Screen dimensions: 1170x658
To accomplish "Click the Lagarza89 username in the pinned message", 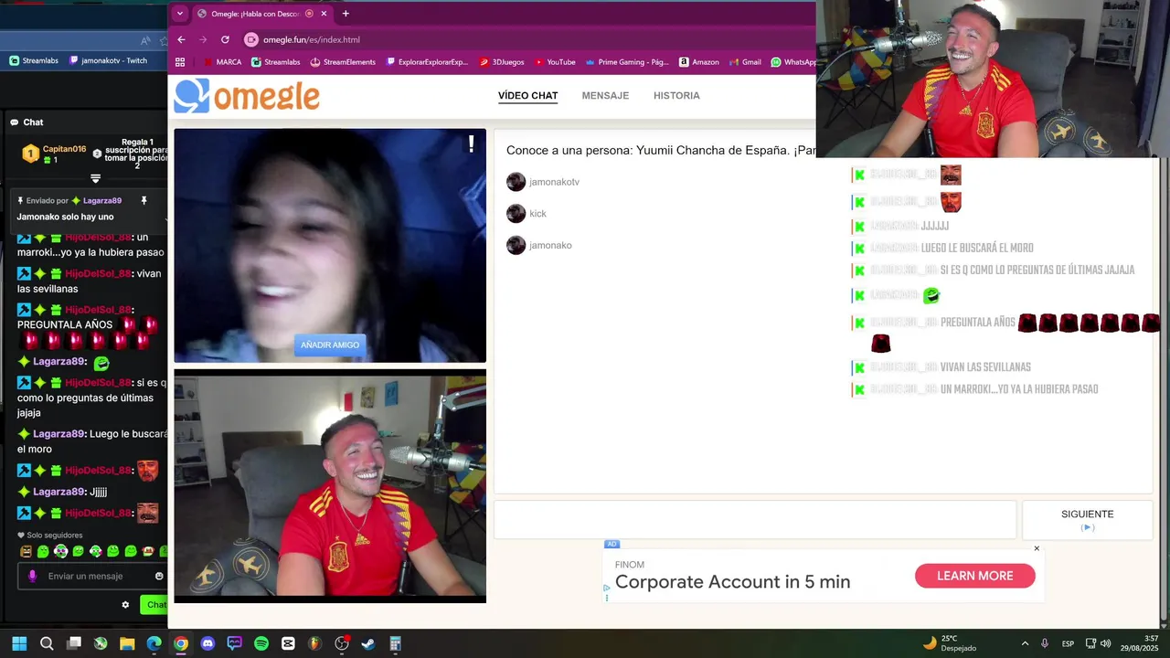I will [102, 200].
